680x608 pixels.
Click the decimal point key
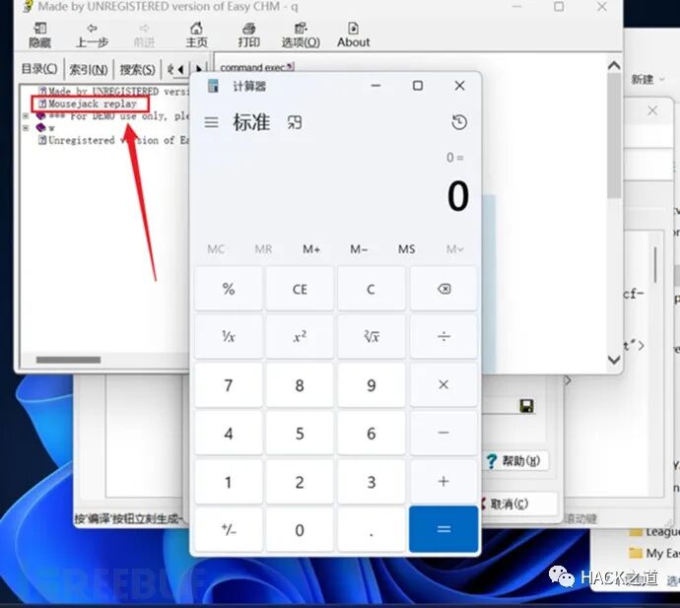372,529
